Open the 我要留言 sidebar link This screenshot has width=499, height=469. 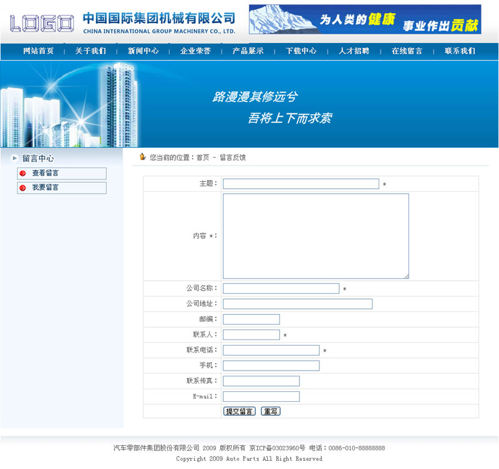coord(62,188)
